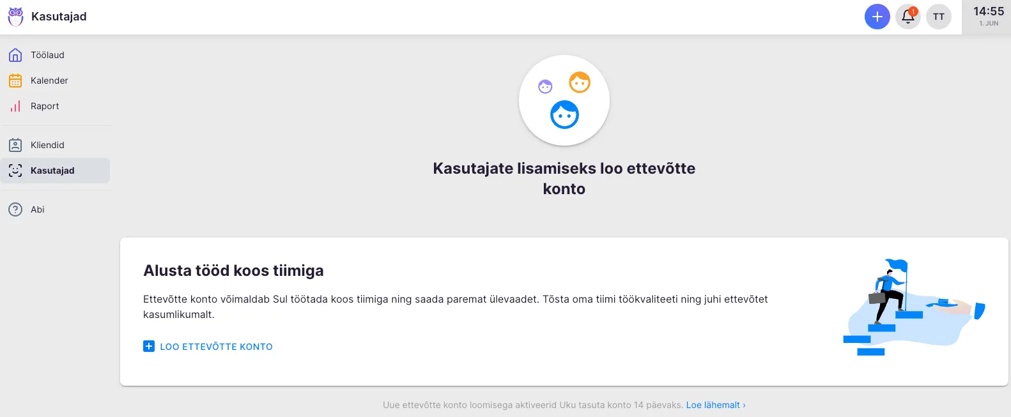Viewport: 1011px width, 417px height.
Task: Click the three faces users illustration
Action: (x=564, y=101)
